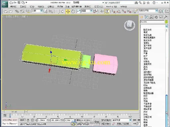Toggle the Keyboard Shortcut Override button

tap(107, 11)
